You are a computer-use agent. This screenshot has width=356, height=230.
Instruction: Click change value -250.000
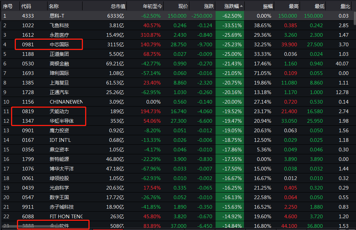click(x=202, y=16)
